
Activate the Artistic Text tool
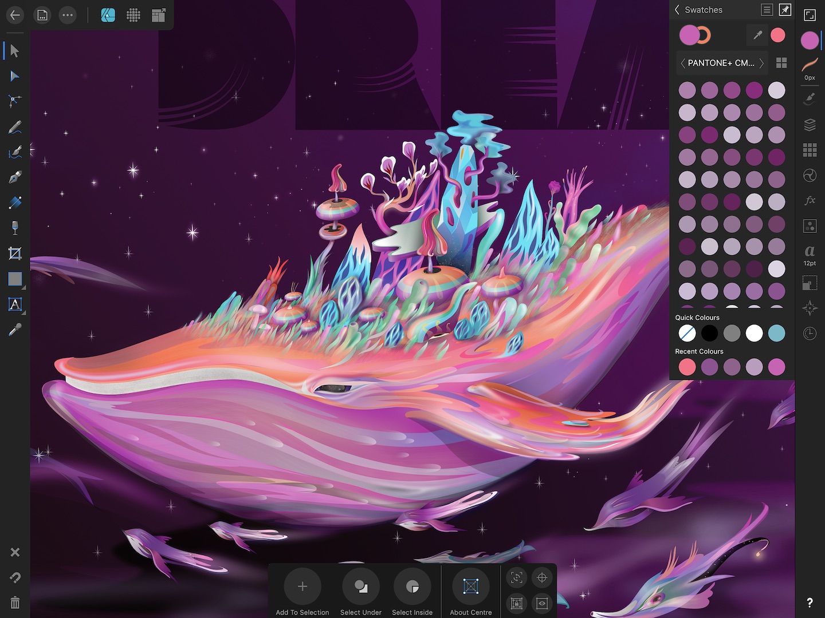tap(15, 304)
